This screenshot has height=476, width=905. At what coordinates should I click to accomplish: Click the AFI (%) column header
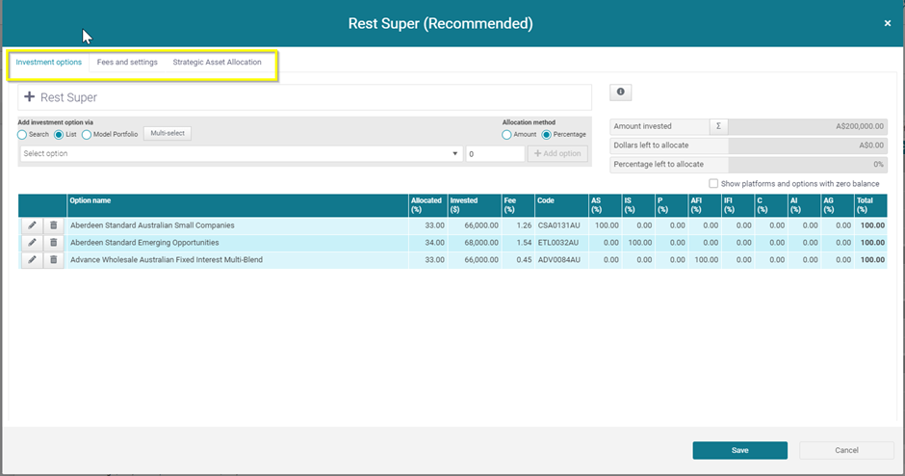click(704, 205)
